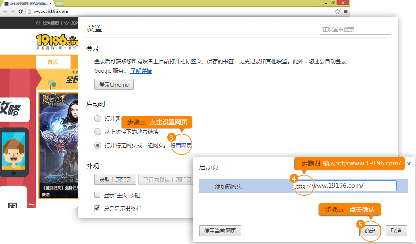The image size is (416, 244).
Task: Click the 设置网页 link
Action: point(182,145)
